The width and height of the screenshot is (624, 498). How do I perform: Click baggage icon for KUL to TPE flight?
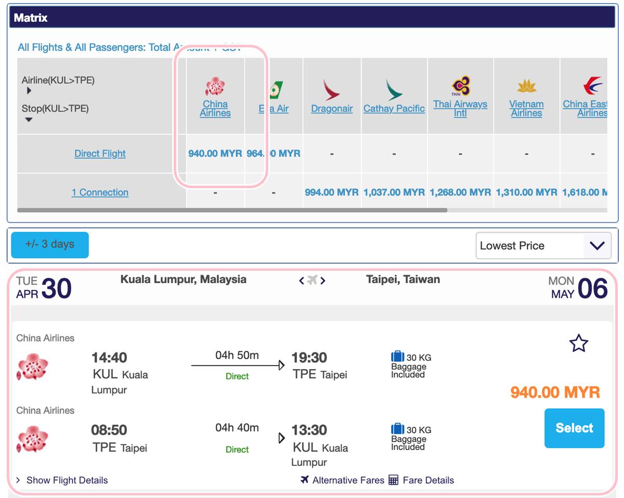click(397, 357)
